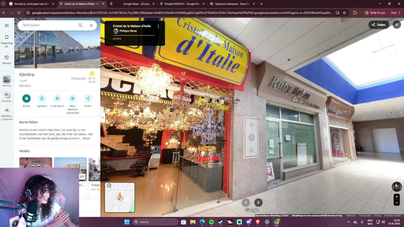Open the Windows Start menu
The height and width of the screenshot is (227, 404).
[127, 222]
